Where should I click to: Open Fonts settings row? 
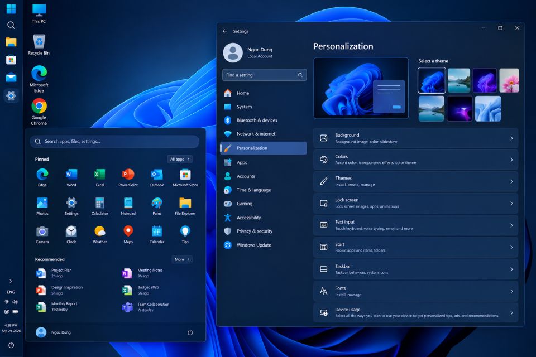click(415, 291)
